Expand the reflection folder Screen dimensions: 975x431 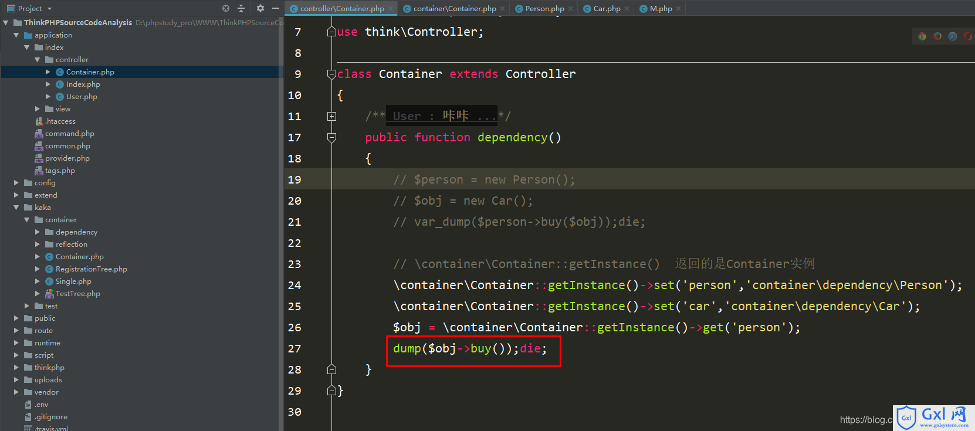pos(38,245)
